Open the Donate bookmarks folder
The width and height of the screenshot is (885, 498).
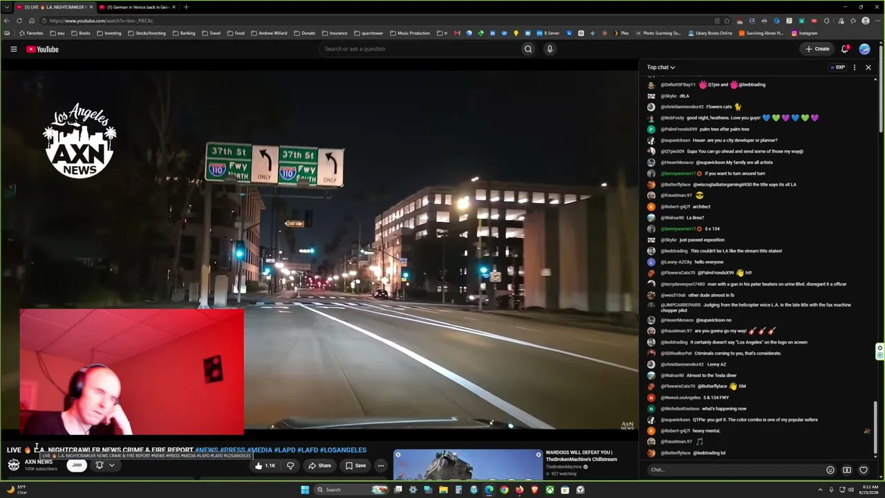pos(304,33)
